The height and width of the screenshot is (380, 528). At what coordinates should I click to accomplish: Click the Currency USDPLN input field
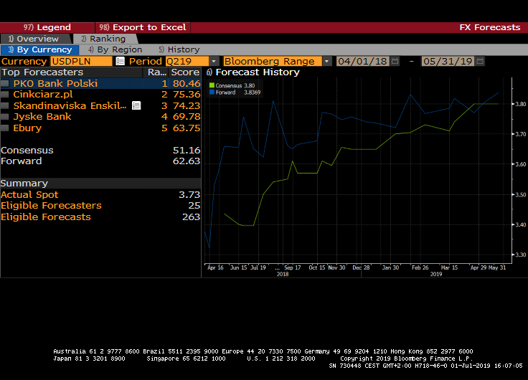coord(81,62)
